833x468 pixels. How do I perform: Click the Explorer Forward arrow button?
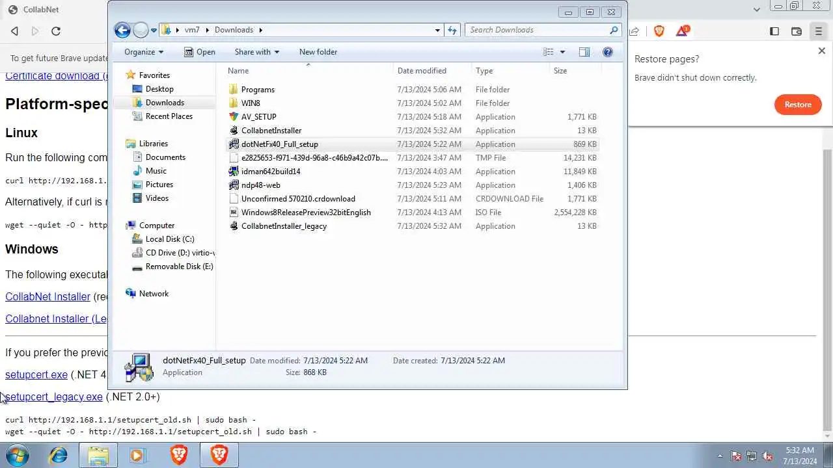[x=141, y=30]
